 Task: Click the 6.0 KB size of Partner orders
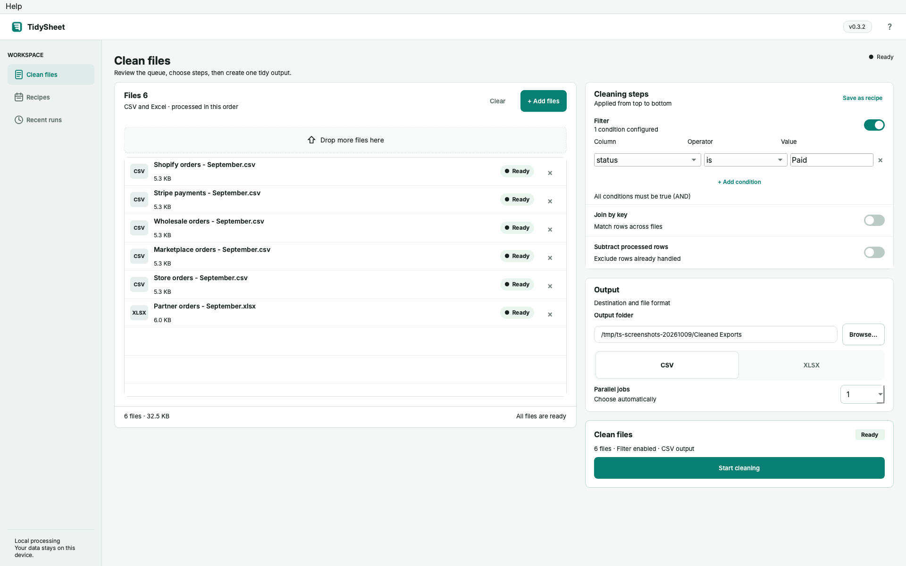click(162, 320)
